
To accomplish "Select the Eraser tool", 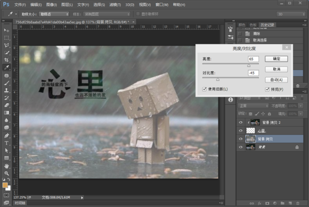I will [x=6, y=105].
